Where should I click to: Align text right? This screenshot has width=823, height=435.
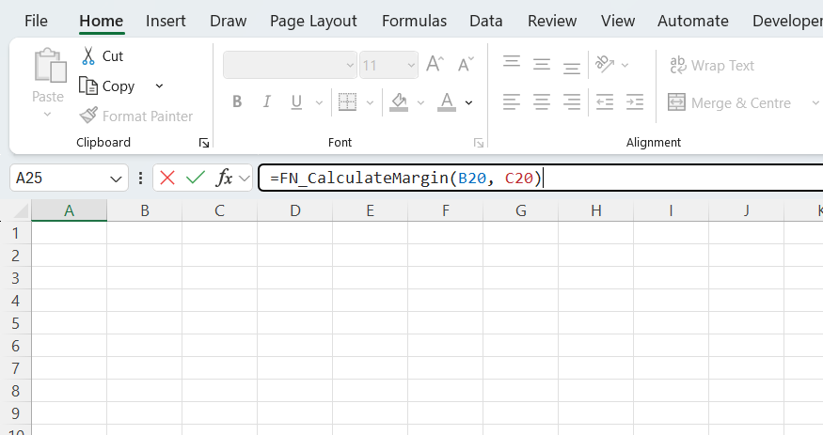[x=571, y=102]
